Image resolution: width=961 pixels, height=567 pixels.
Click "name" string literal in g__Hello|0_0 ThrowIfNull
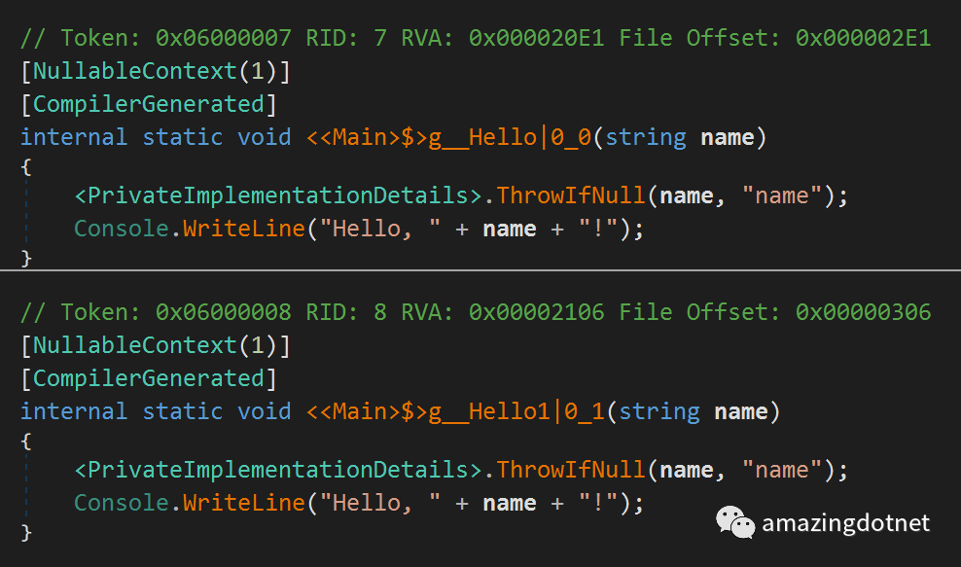pyautogui.click(x=782, y=196)
